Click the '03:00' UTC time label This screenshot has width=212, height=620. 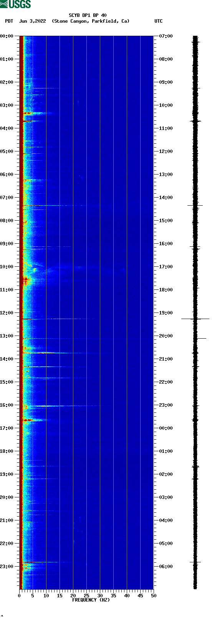point(166,497)
